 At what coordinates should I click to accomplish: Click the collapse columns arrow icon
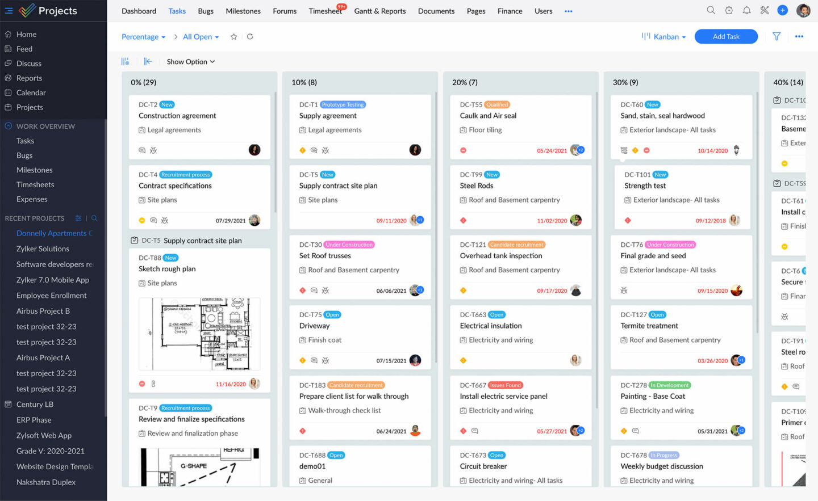pyautogui.click(x=148, y=61)
